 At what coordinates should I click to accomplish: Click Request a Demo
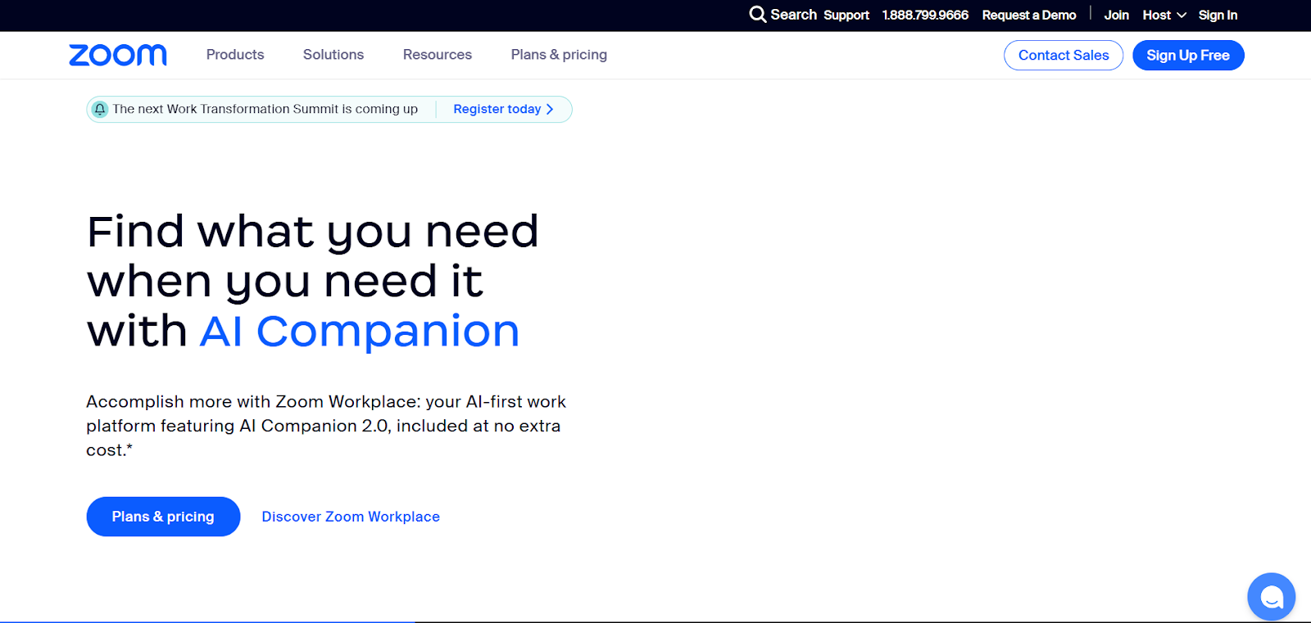point(1029,16)
